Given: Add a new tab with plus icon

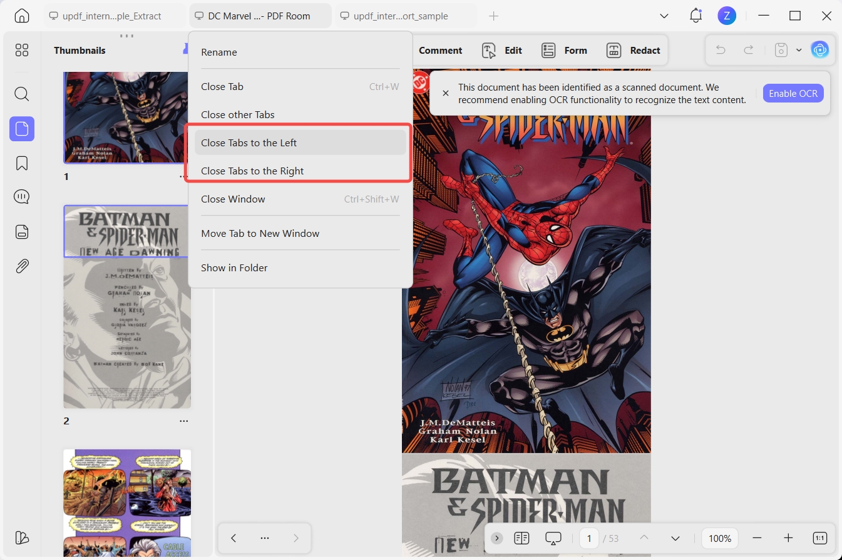Looking at the screenshot, I should click(x=493, y=16).
